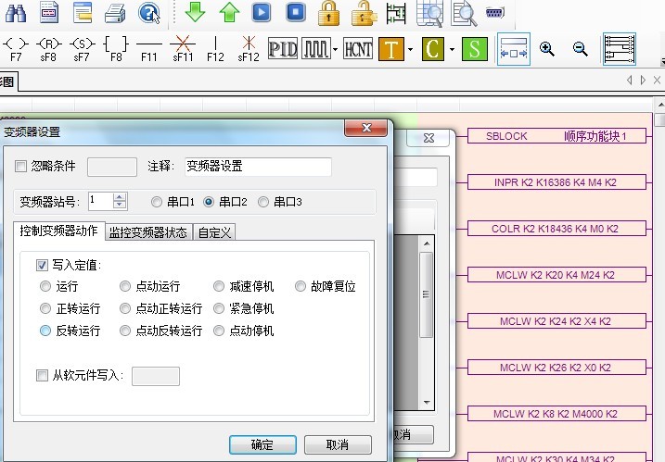Open the dropdown arrow beside the T icon
Viewport: 665px width, 462px height.
tap(410, 49)
